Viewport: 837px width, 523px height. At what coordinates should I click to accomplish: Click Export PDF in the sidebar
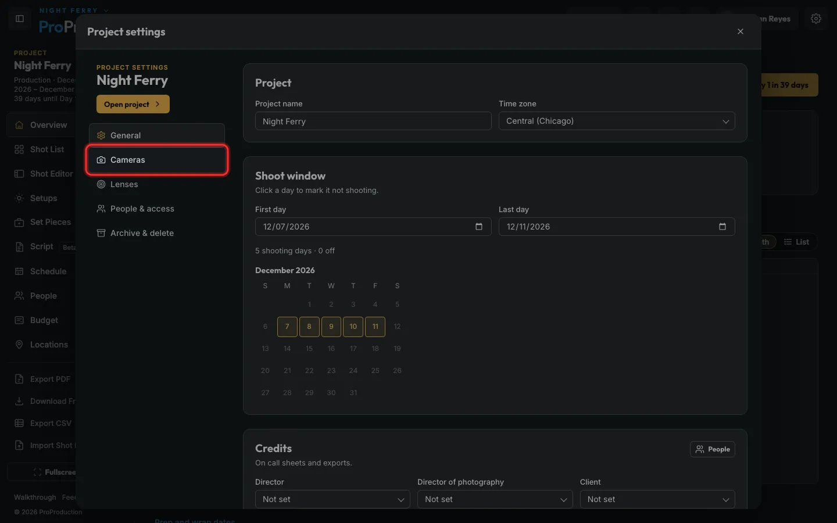(x=42, y=379)
